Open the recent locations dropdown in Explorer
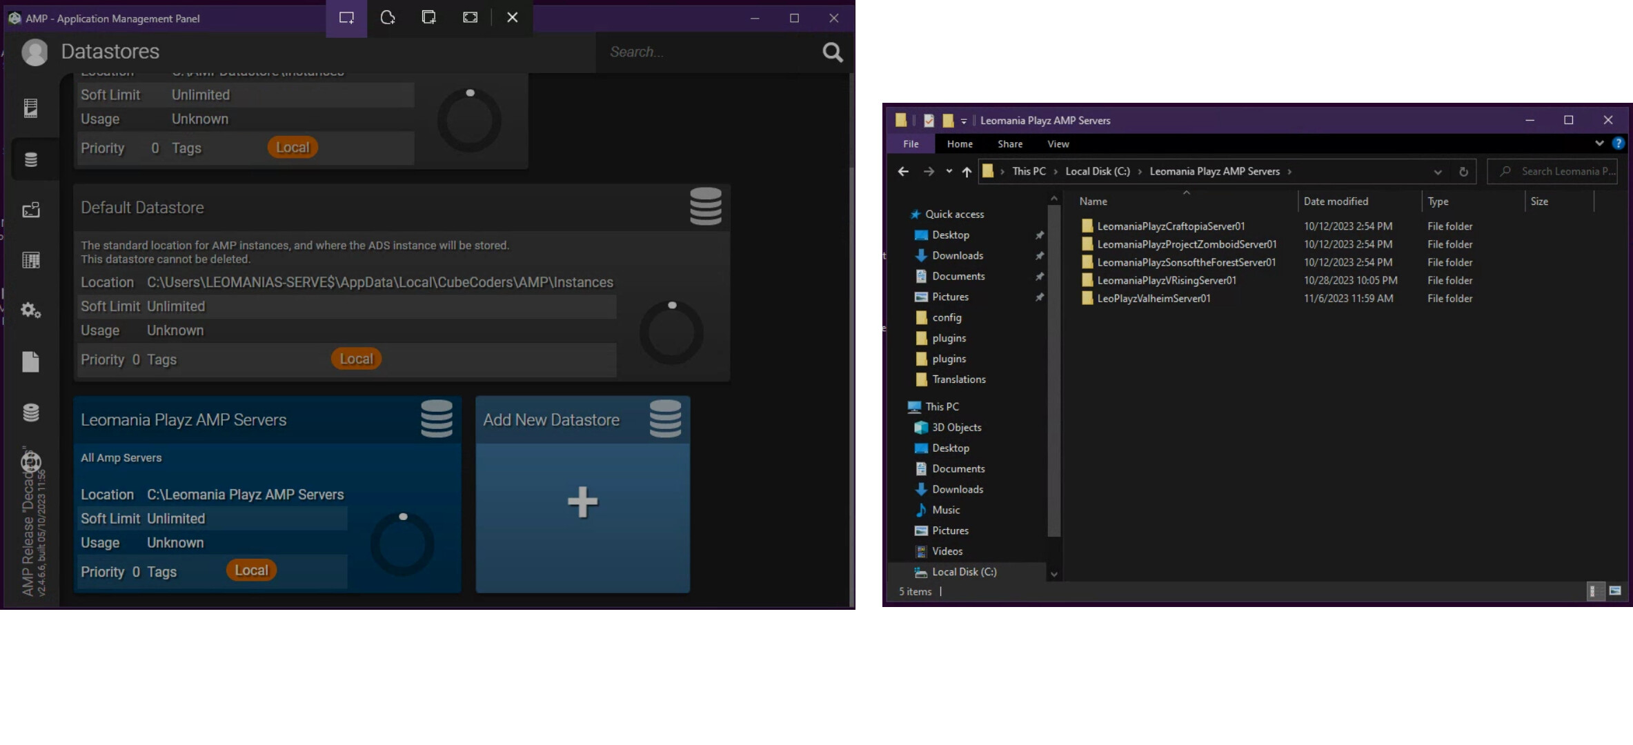 point(949,172)
